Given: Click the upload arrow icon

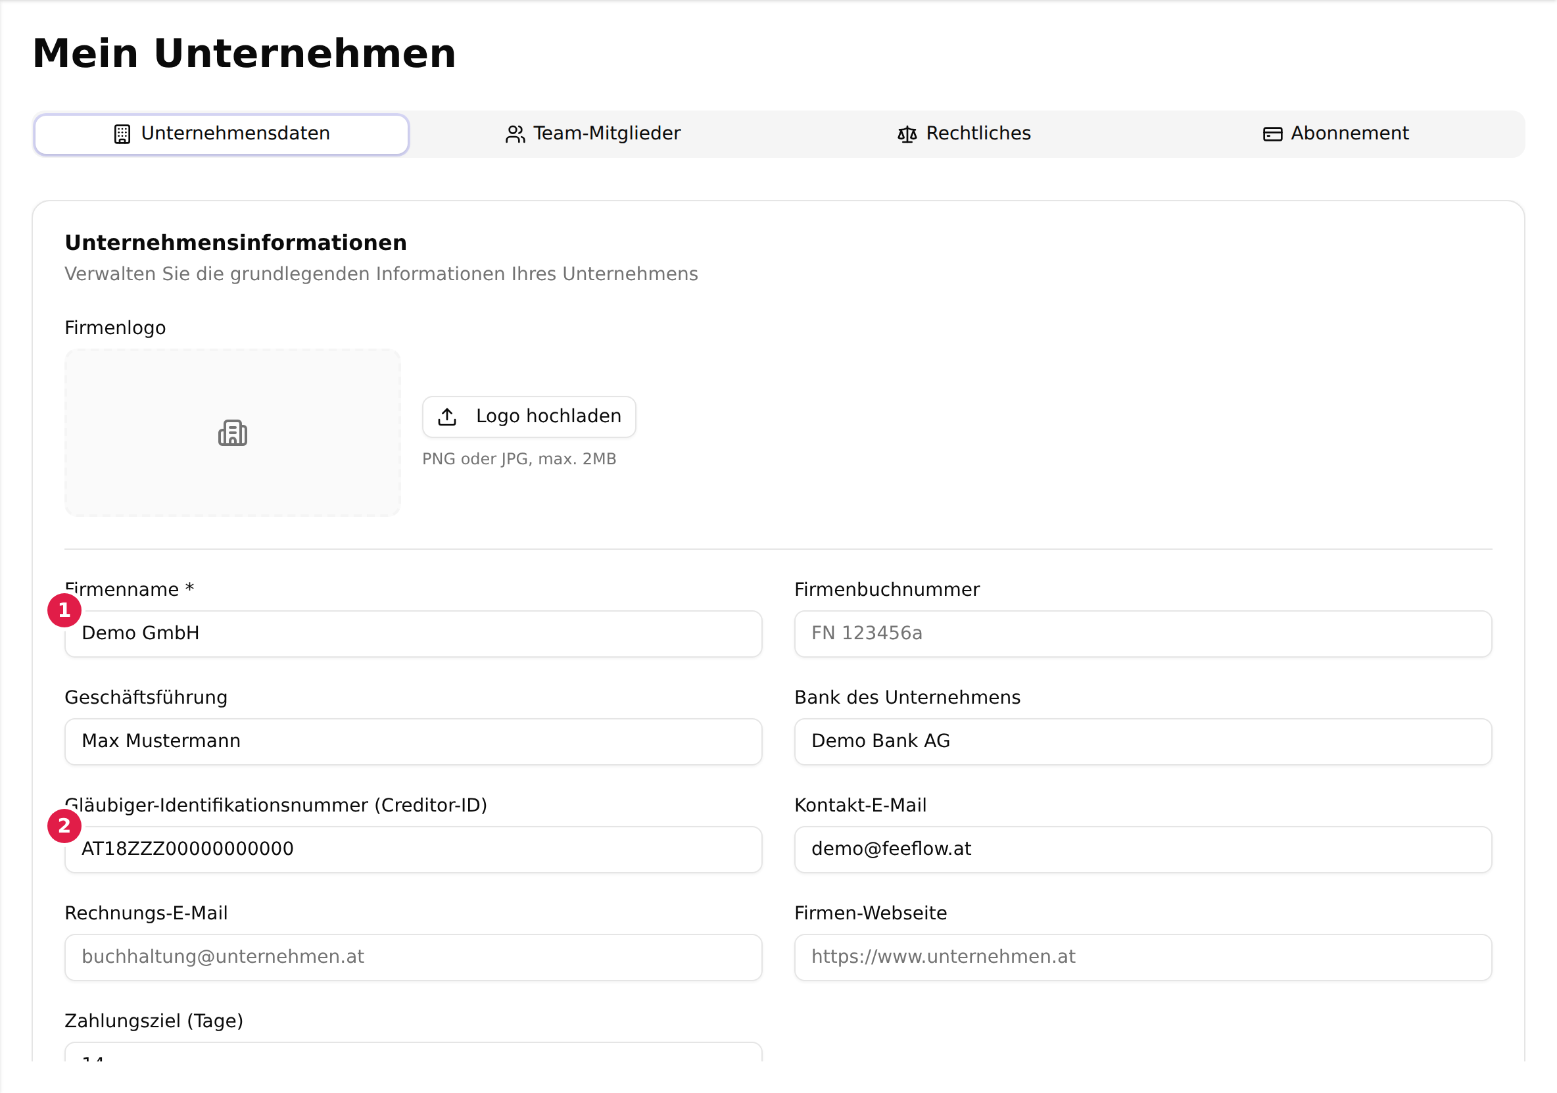Looking at the screenshot, I should tap(448, 416).
